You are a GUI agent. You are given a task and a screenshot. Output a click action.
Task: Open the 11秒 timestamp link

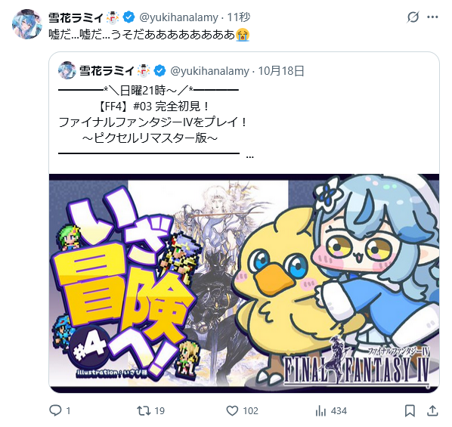pyautogui.click(x=239, y=17)
